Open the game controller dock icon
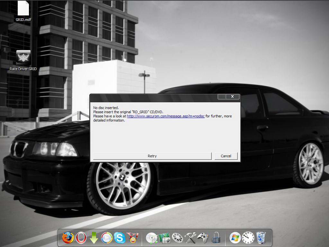This screenshot has width=329, height=247. click(x=203, y=238)
